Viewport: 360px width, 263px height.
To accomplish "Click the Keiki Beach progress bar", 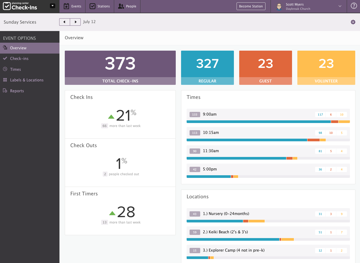I will [x=268, y=239].
